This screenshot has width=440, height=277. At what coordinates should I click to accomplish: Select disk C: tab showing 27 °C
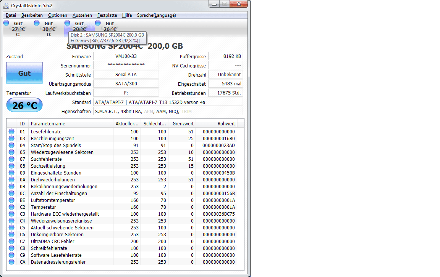18,29
